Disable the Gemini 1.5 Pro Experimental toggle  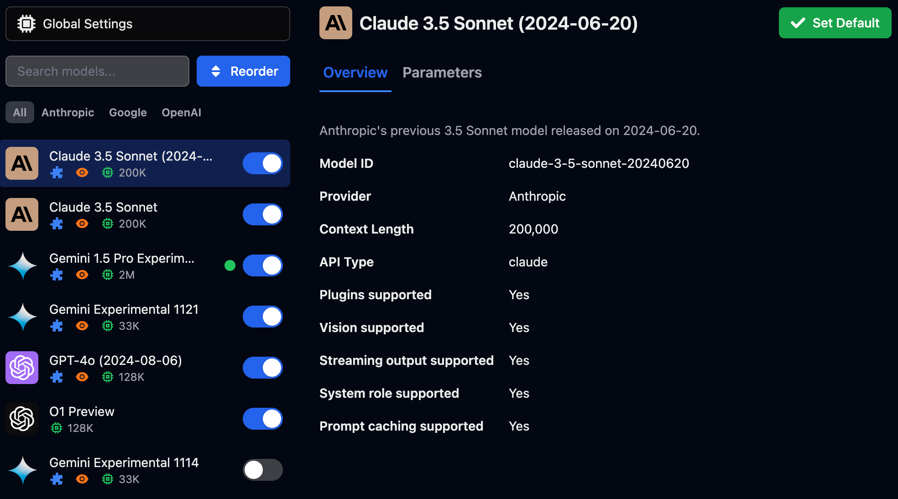(x=262, y=265)
